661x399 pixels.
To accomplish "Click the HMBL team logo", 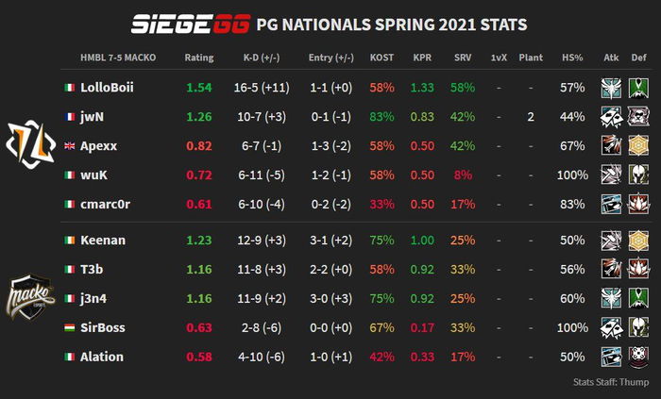I will pyautogui.click(x=31, y=144).
